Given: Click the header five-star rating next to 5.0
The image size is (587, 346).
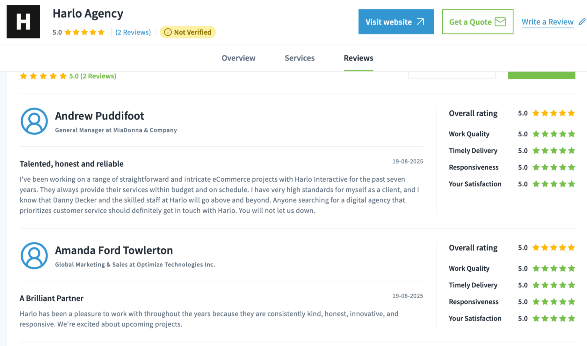Looking at the screenshot, I should 84,32.
